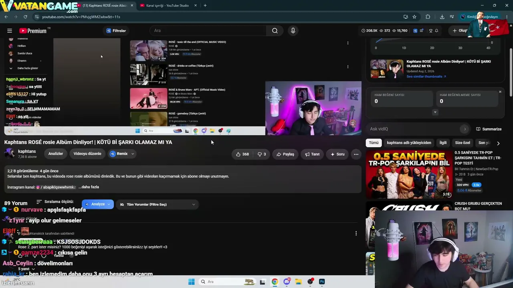Open the 0.5 Saniyede TR-Pop video thumbnail
The image size is (513, 288).
(x=409, y=174)
